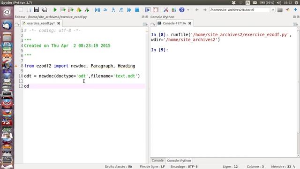Open the editor pane options menu
This screenshot has height=169, width=300.
click(x=145, y=24)
